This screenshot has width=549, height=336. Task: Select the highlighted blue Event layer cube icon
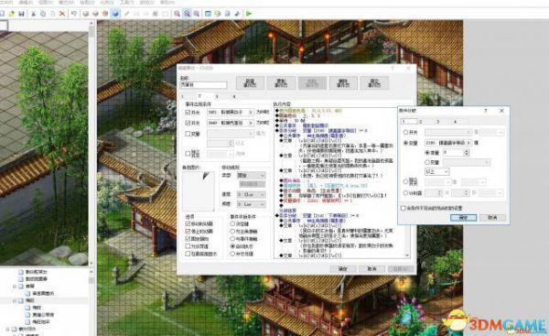click(x=115, y=14)
